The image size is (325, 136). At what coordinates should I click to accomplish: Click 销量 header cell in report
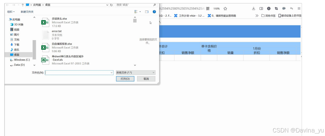coord(230,53)
